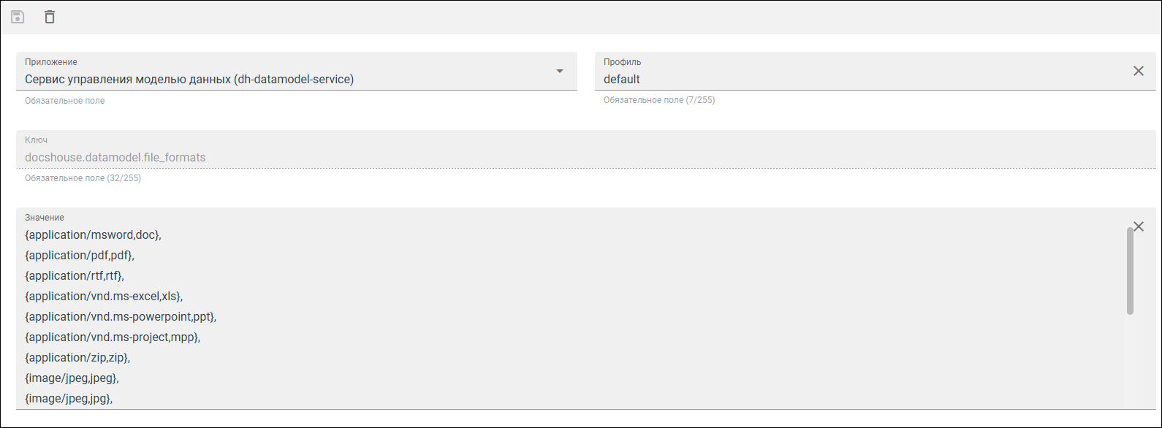This screenshot has height=428, width=1162.
Task: Place cursor on the image/jpeg,jpg line
Action: tap(69, 398)
